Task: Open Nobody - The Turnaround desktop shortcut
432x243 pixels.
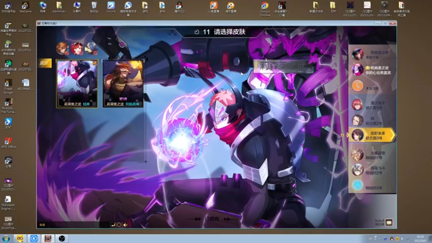Action: 8,106
